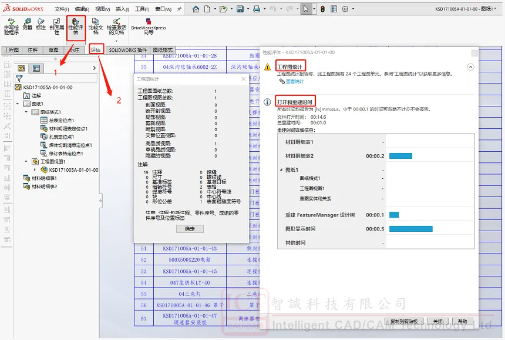Click 复制到剪贴板 button
This screenshot has height=340, width=505.
(404, 321)
